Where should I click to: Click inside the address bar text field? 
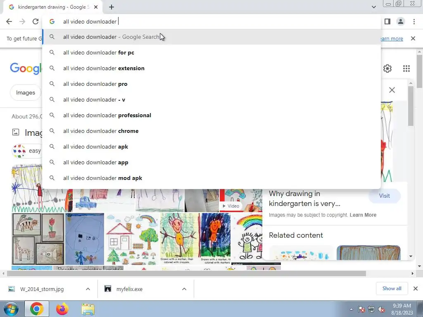tap(211, 21)
